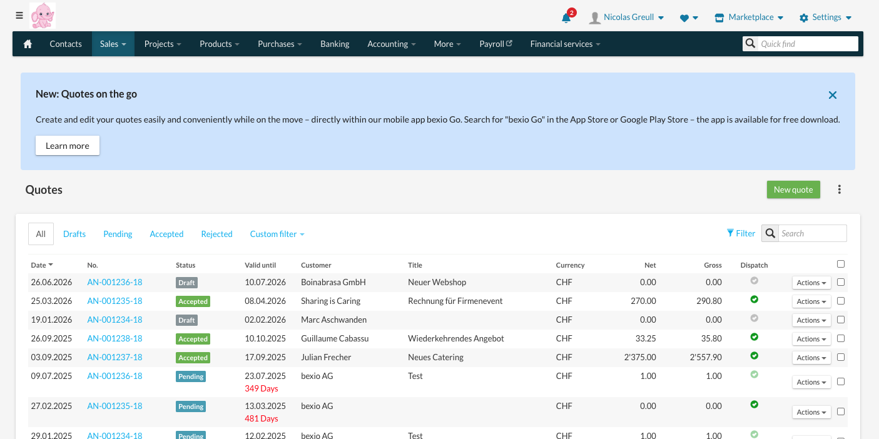The image size is (879, 439).
Task: Open the More menu
Action: [447, 44]
